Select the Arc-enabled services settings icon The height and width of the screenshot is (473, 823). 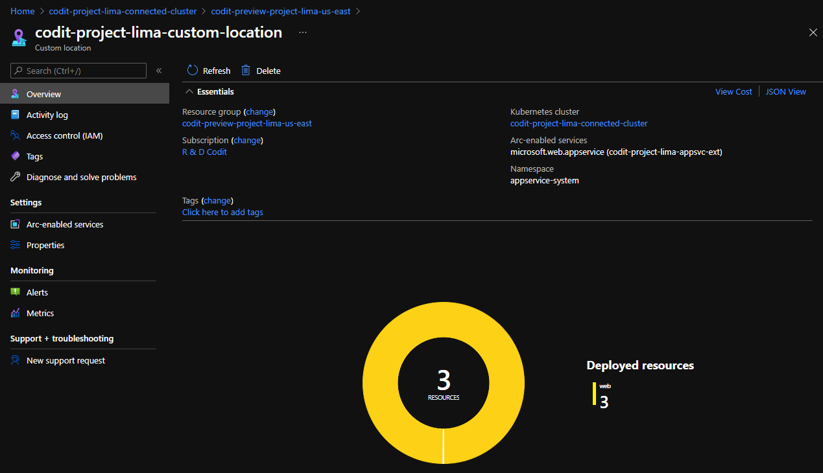14,224
